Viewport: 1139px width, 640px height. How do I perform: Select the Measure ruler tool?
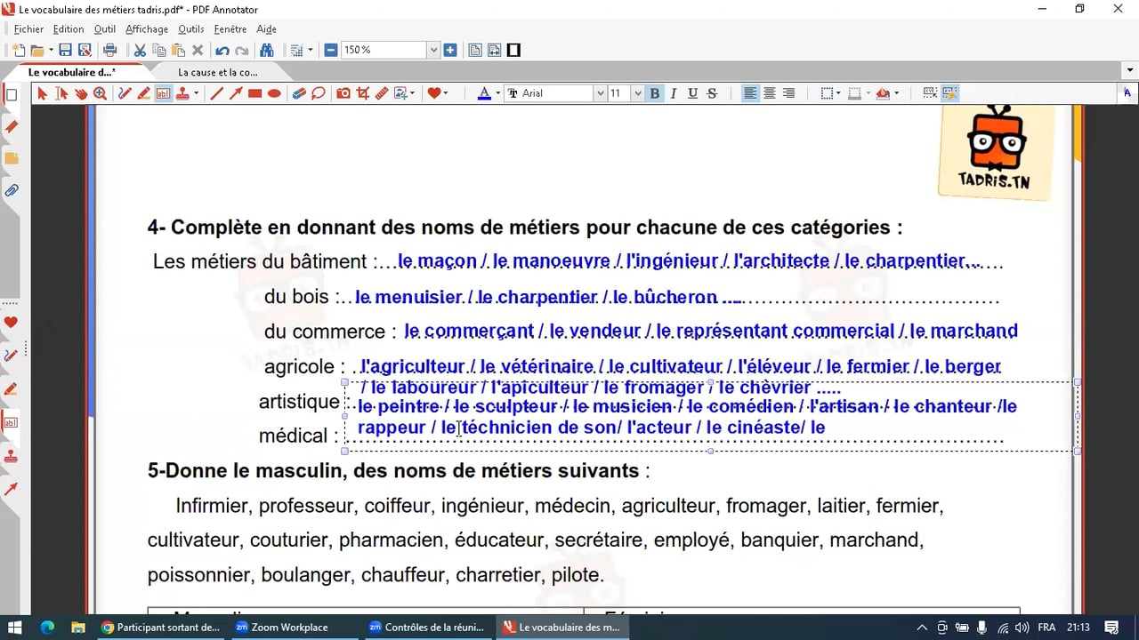click(382, 93)
